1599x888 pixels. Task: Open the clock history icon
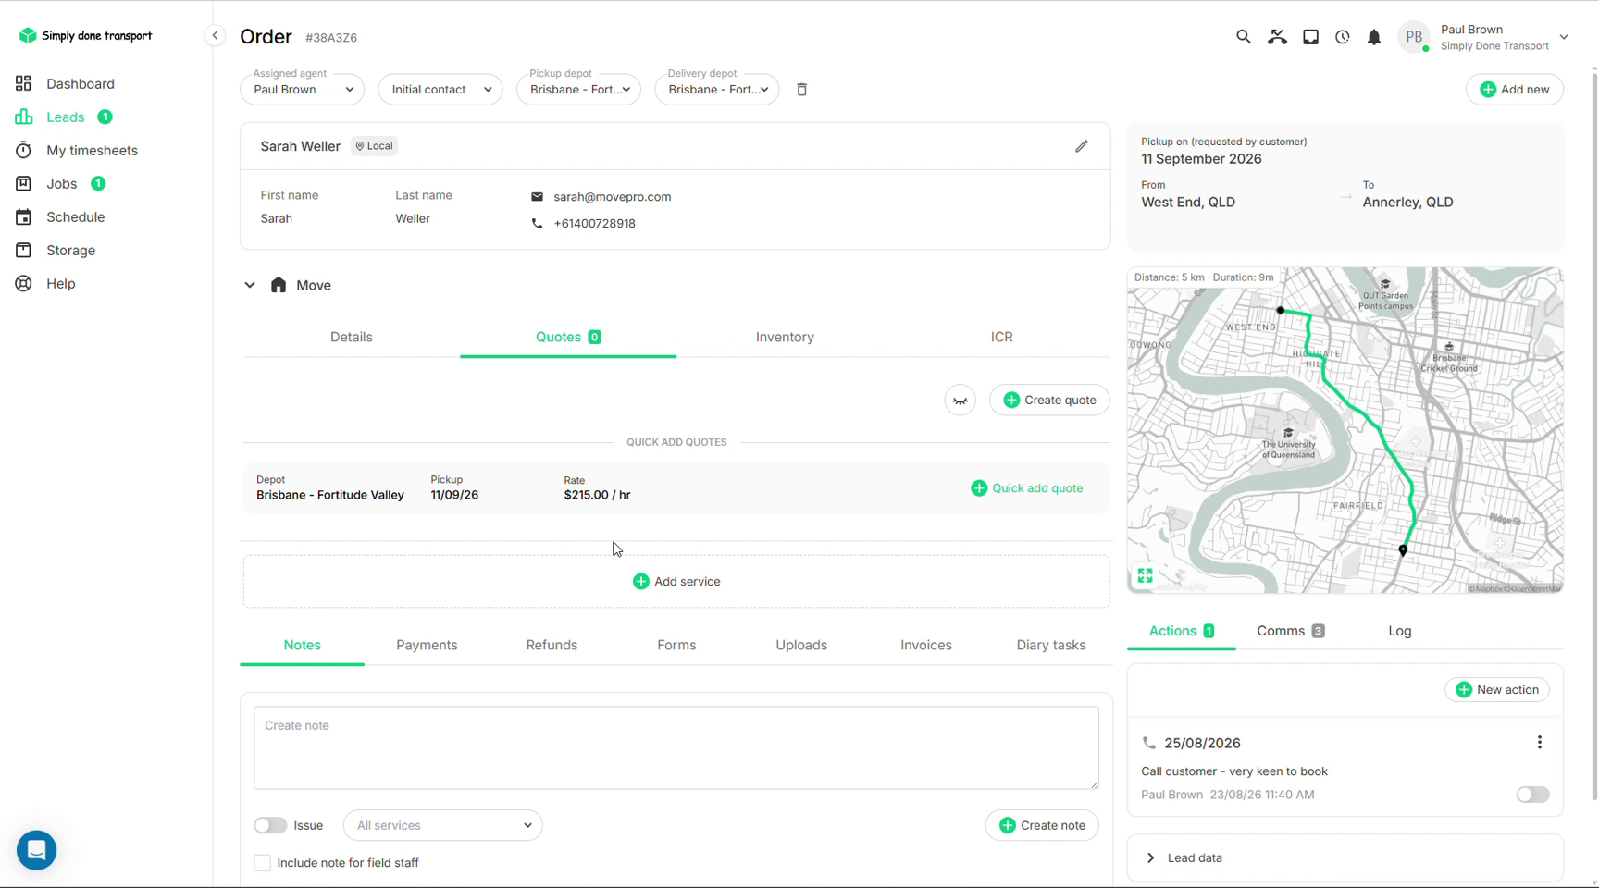1343,37
